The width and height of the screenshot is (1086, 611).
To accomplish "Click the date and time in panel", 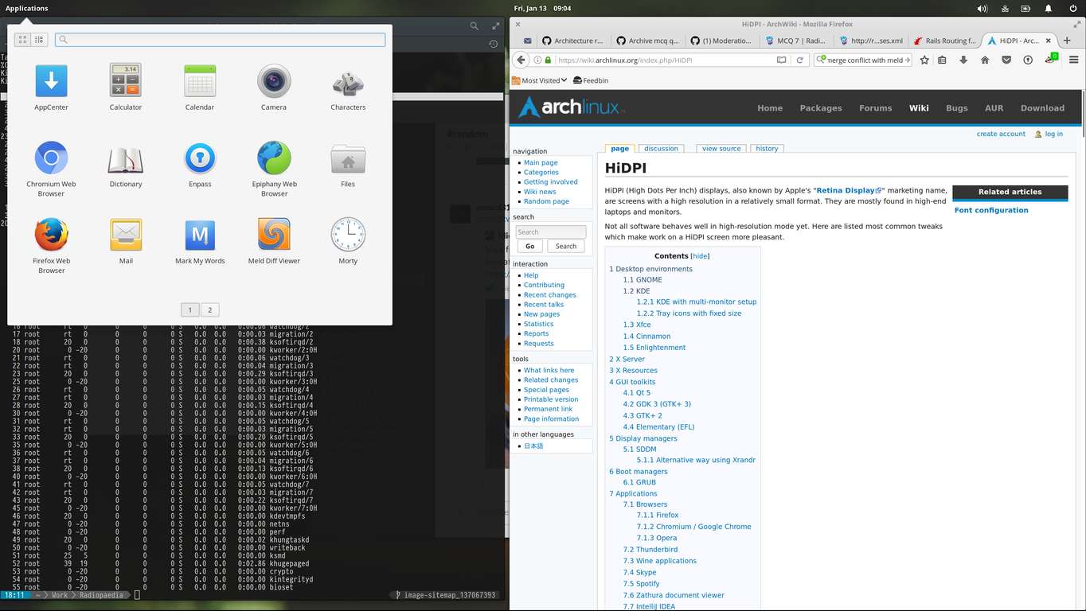I will point(542,8).
